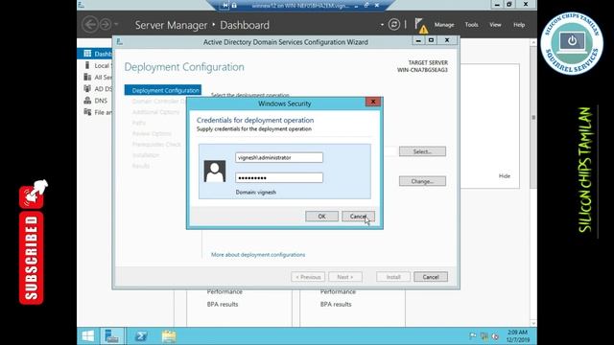Click the Previous button in wizard
Screen dimensions: 614x345
tap(308, 277)
